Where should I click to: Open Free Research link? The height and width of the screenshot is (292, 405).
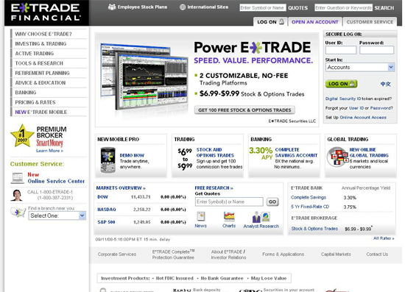pyautogui.click(x=214, y=188)
